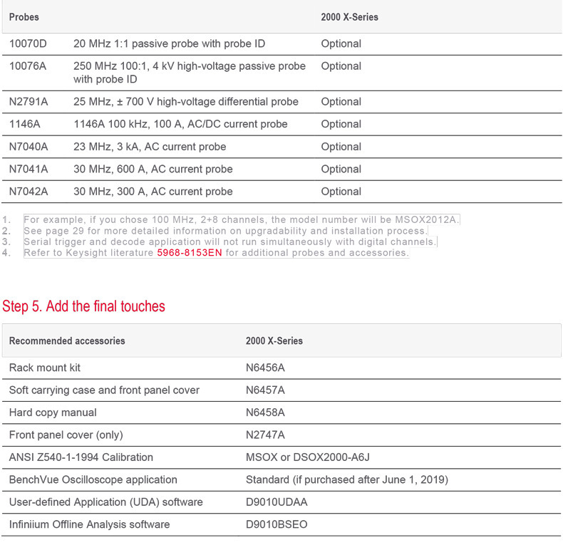Select part number N6457A
The width and height of the screenshot is (563, 550).
pos(265,390)
